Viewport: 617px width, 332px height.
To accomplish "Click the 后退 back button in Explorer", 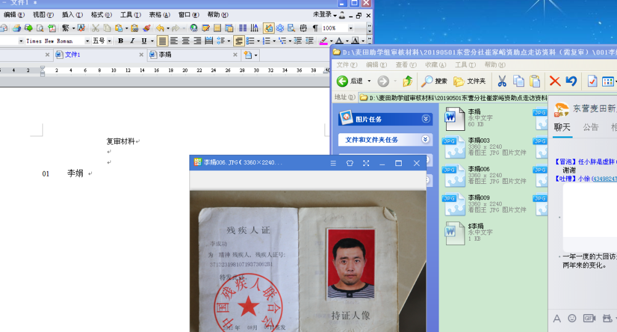I will [350, 81].
